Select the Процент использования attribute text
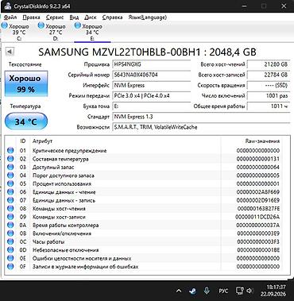 click(x=62, y=183)
